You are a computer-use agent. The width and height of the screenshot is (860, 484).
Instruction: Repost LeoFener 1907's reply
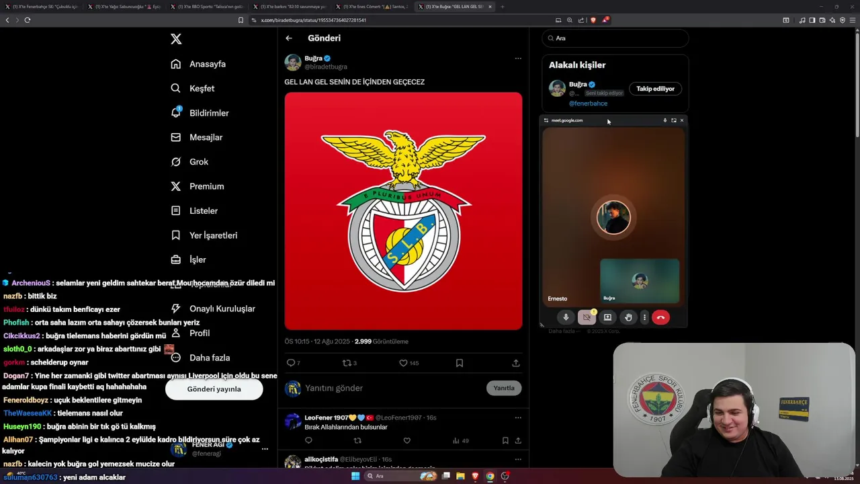pos(357,441)
